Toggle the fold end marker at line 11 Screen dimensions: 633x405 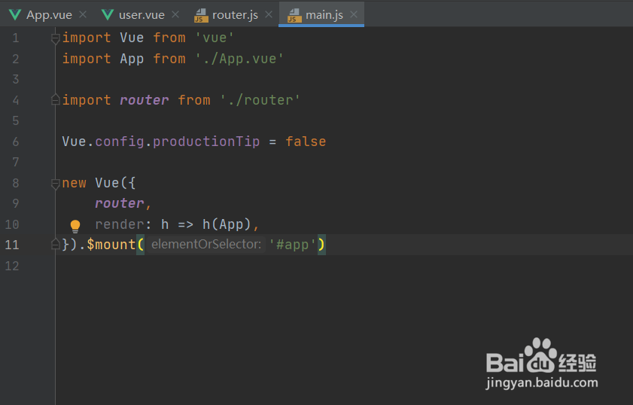coord(56,245)
